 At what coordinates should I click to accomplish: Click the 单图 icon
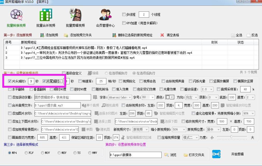click(84, 129)
